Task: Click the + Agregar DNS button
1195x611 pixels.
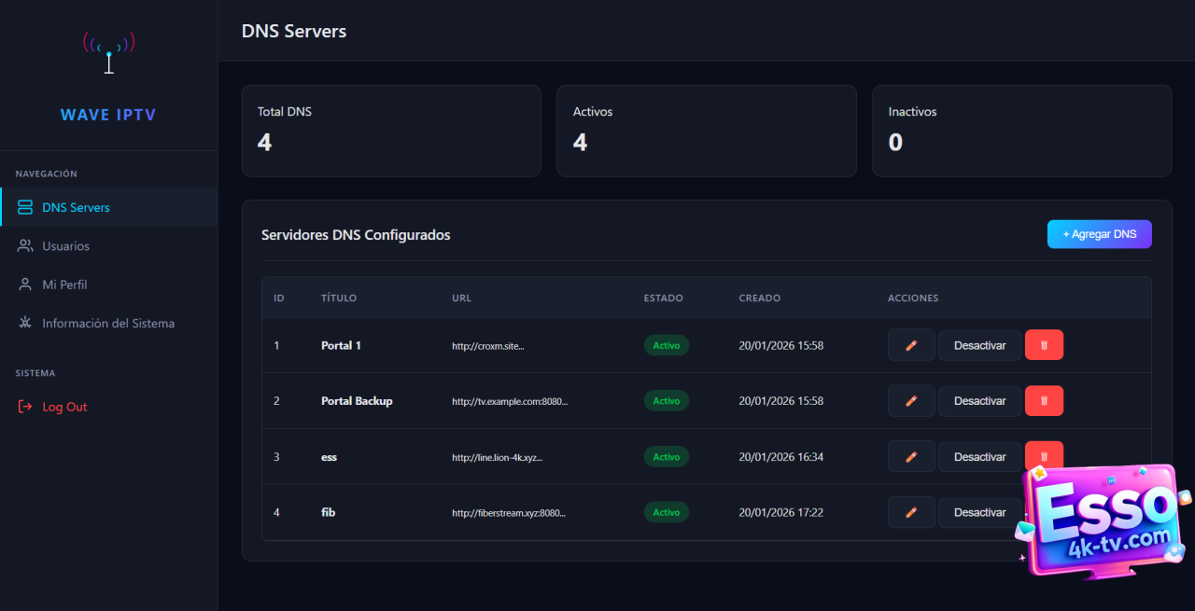Action: click(x=1099, y=234)
